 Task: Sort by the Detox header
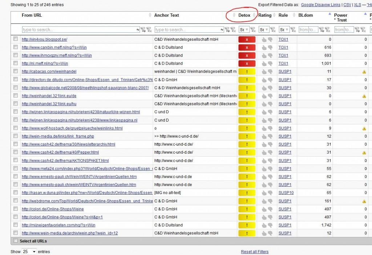244,15
